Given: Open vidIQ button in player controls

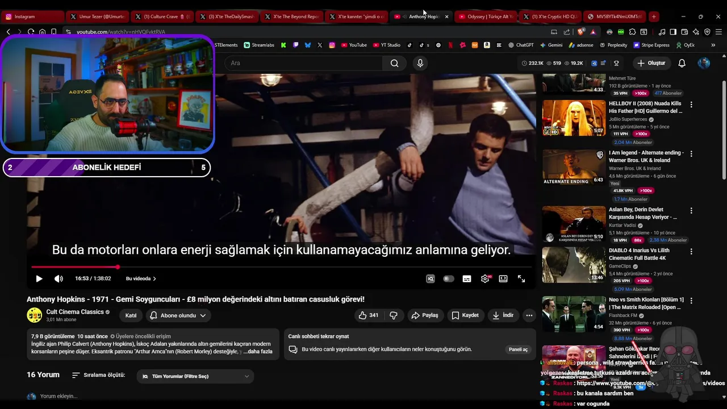Looking at the screenshot, I should coord(431,278).
